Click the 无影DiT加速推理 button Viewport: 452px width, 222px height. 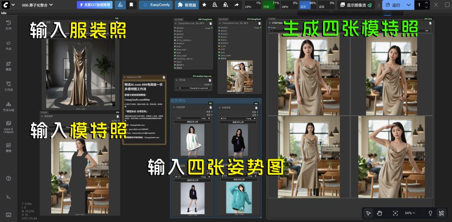(95, 5)
